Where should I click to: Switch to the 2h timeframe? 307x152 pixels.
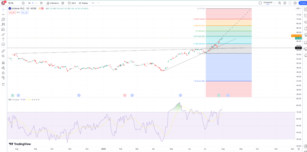tap(30, 3)
